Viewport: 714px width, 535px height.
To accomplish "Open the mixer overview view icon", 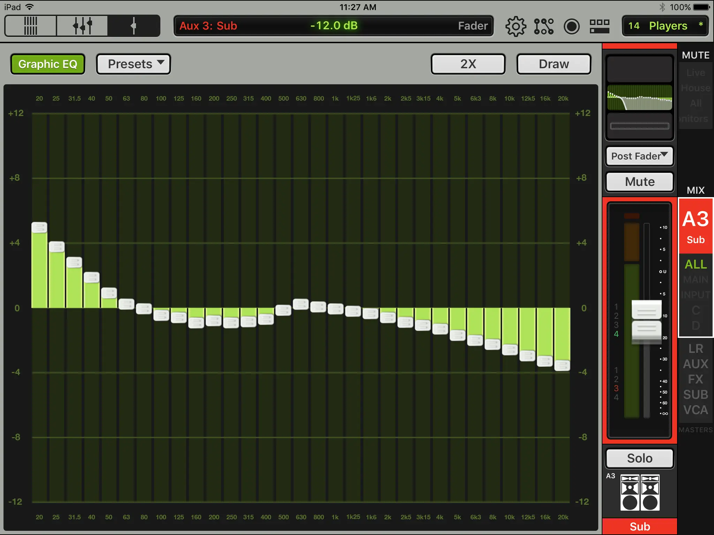I will click(31, 26).
